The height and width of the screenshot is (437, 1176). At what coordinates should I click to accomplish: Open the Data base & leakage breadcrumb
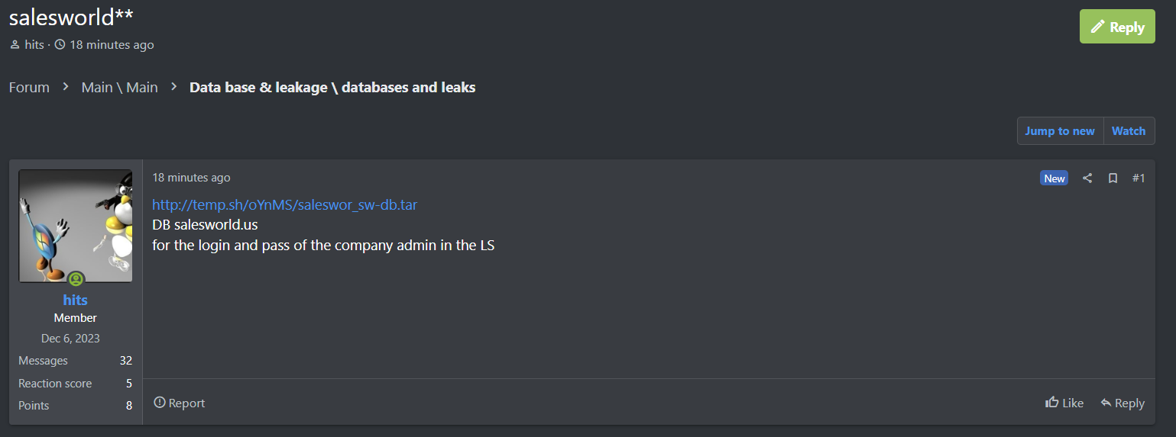pyautogui.click(x=332, y=87)
